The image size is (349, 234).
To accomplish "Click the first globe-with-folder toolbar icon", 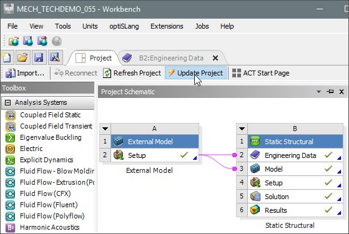I will [14, 41].
